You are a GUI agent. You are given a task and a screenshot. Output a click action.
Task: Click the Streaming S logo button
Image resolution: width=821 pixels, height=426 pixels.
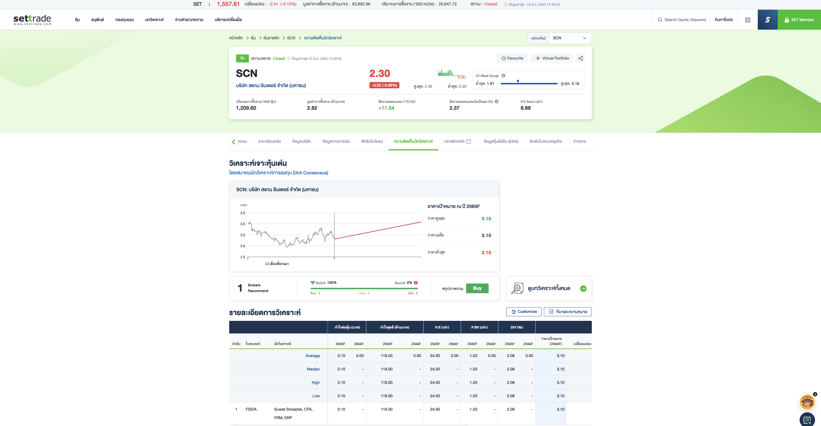tap(767, 20)
